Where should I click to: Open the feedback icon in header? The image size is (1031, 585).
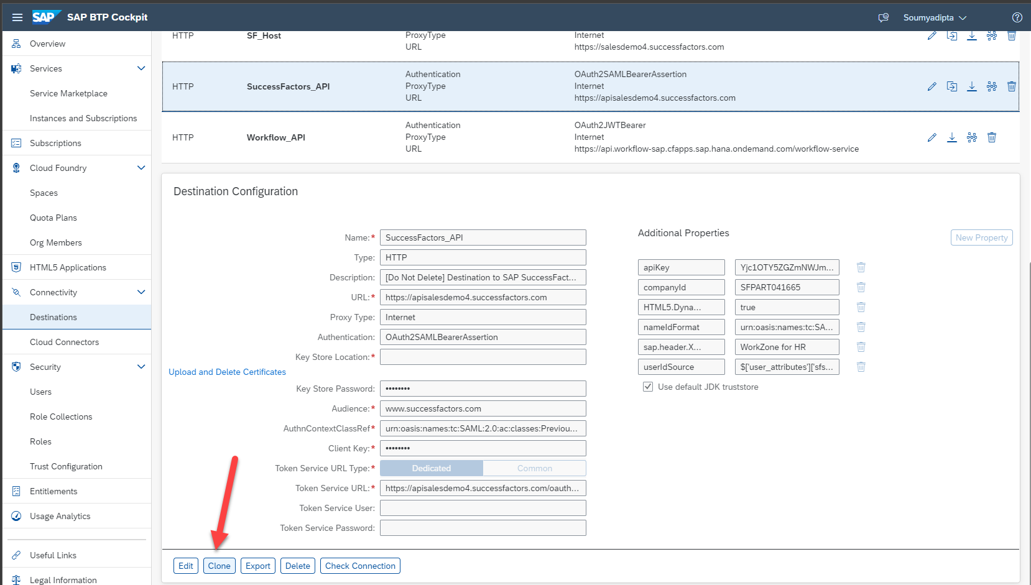click(883, 17)
